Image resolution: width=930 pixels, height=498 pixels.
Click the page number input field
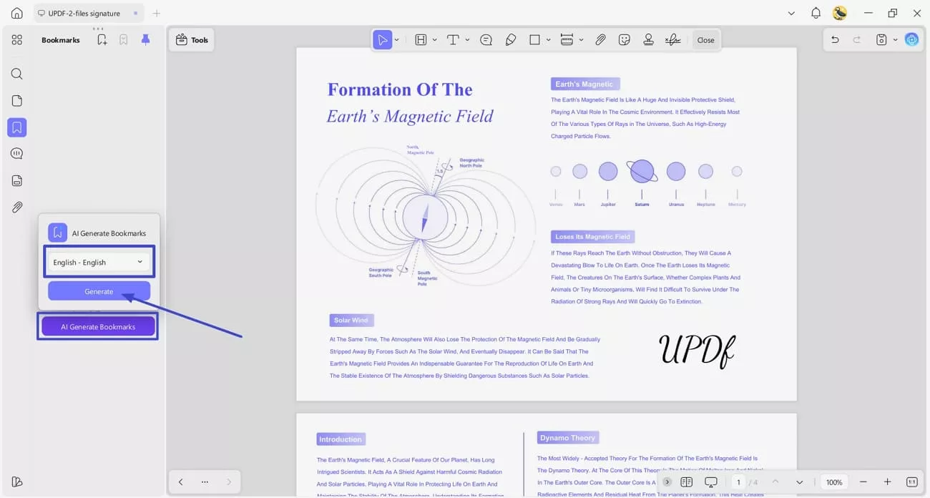pos(739,482)
